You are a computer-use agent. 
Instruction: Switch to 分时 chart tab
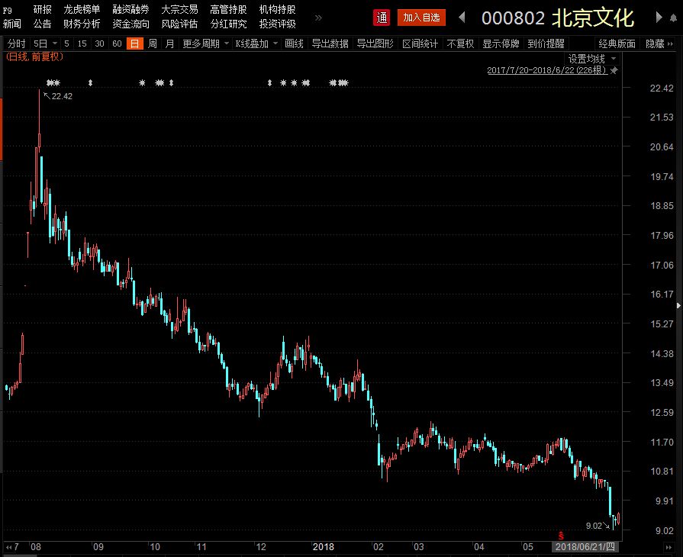point(17,43)
